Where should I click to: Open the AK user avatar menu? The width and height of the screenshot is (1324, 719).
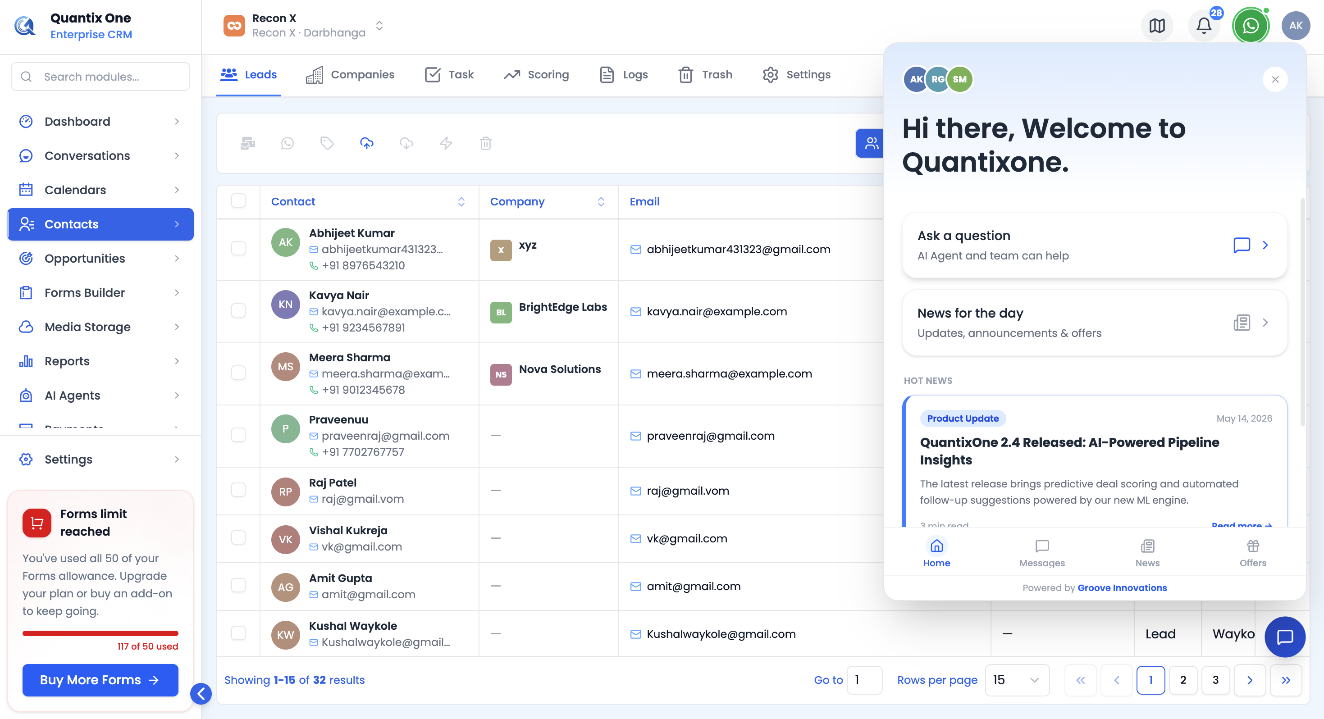tap(1296, 25)
